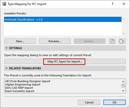Select DDS-CAD MEP Import translator
130x108 pixels.
pyautogui.click(x=19, y=88)
